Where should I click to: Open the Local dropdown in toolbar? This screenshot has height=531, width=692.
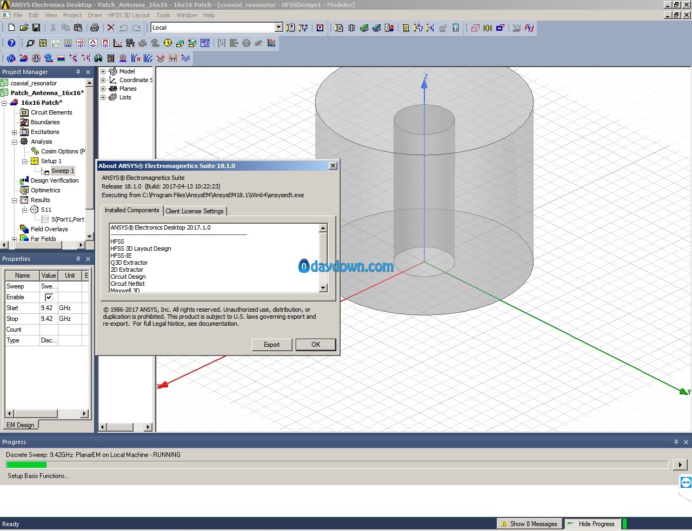(x=279, y=28)
